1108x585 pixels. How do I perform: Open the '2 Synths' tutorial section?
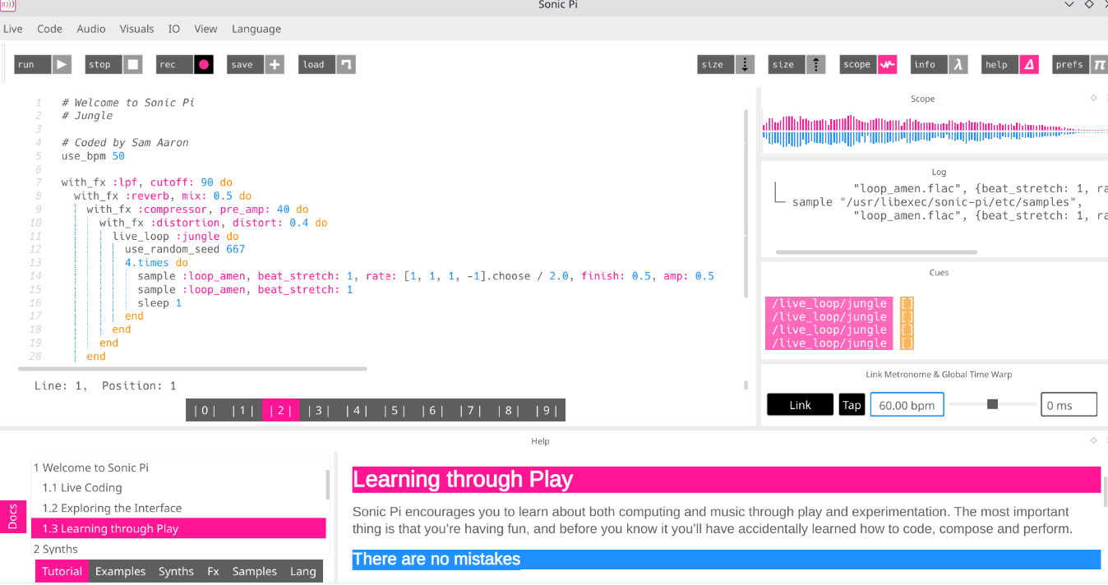point(179,549)
